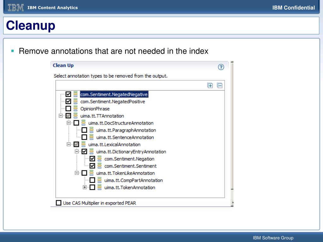This screenshot has height=242, width=323.
Task: Open the Clean Up help icon
Action: click(221, 67)
